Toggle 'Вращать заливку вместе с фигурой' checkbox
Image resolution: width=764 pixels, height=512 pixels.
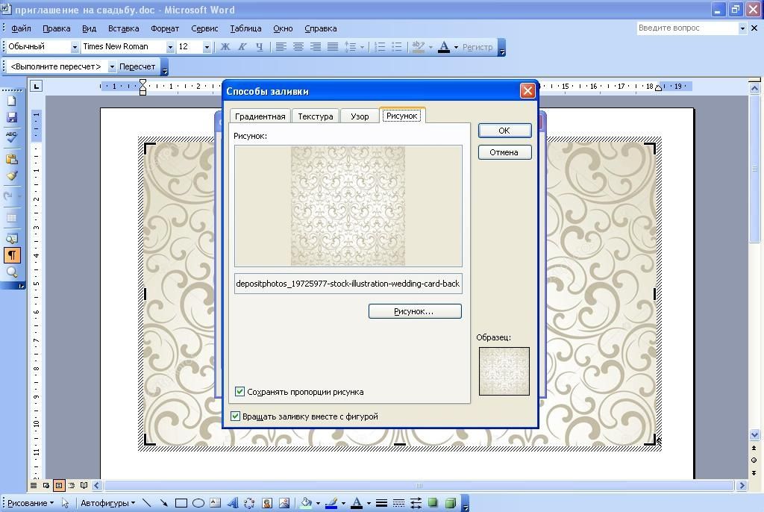[x=236, y=416]
